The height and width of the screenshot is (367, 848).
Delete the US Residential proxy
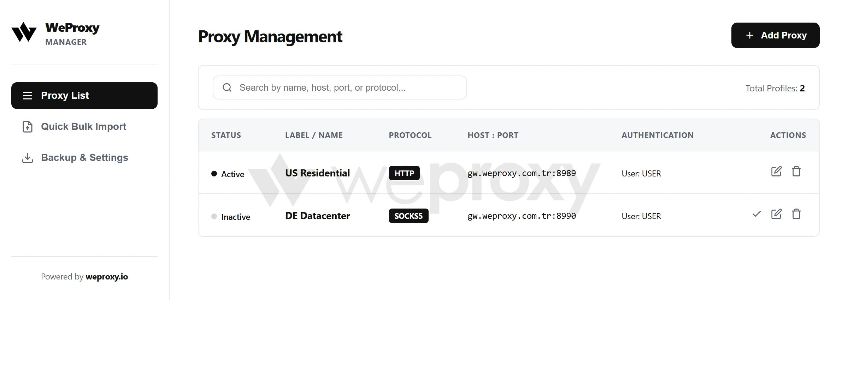click(x=796, y=172)
